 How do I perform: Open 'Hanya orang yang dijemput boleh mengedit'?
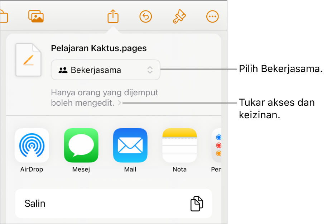105,97
